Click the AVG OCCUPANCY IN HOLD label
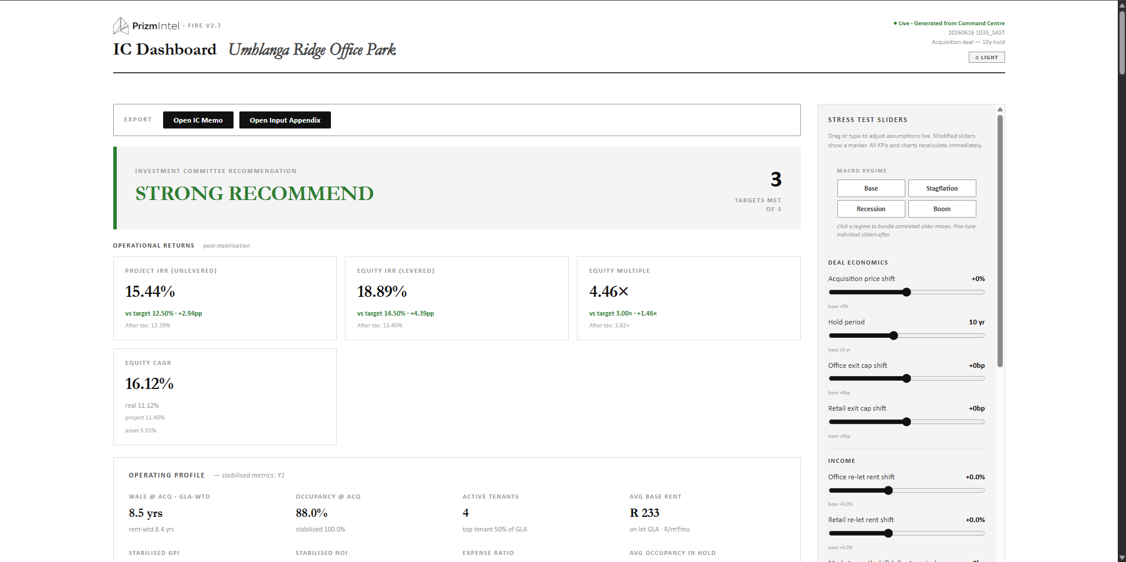 click(672, 553)
